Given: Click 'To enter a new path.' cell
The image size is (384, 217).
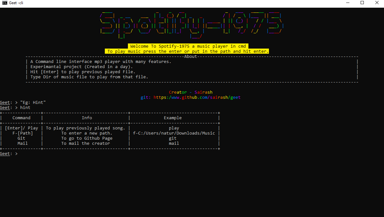Looking at the screenshot, I should (x=87, y=133).
